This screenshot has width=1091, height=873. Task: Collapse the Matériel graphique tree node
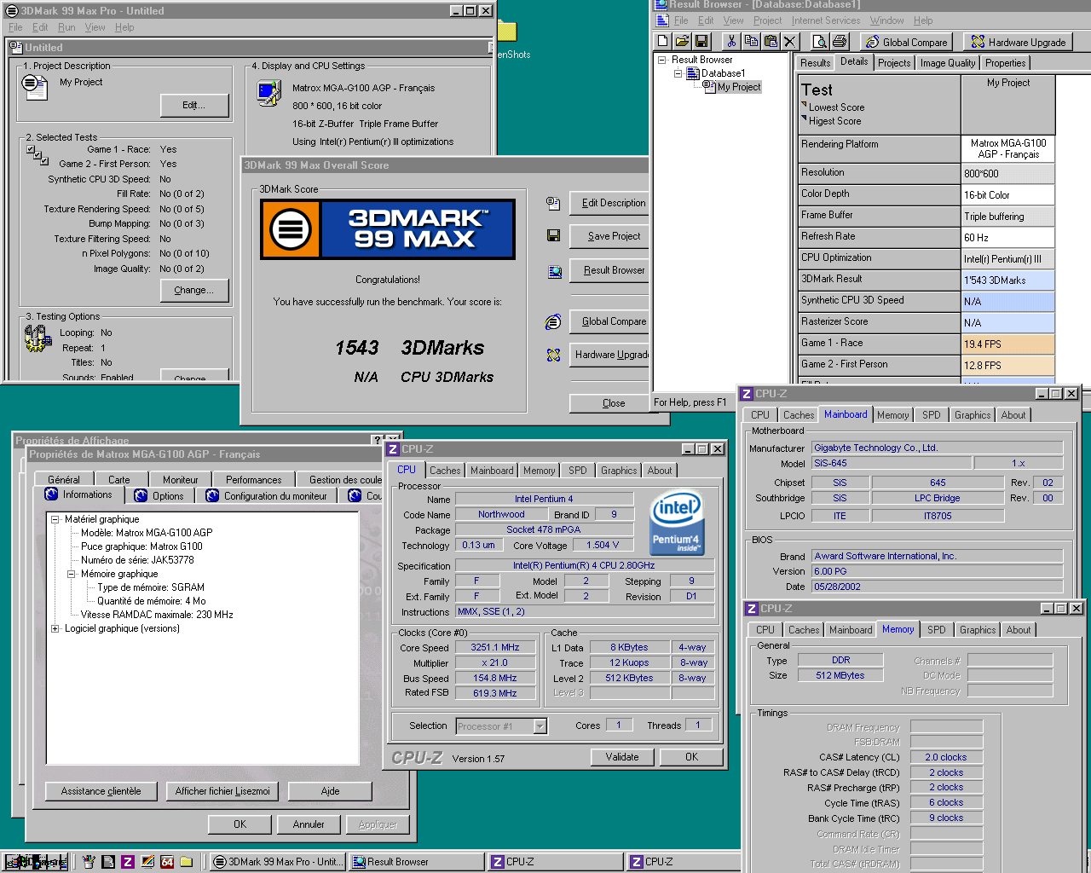coord(55,519)
